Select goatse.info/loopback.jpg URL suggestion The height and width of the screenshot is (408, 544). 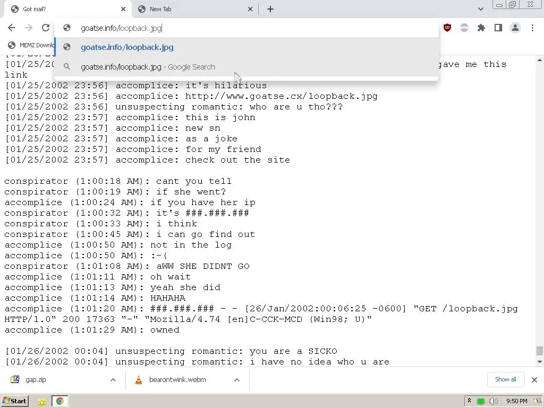[x=246, y=47]
